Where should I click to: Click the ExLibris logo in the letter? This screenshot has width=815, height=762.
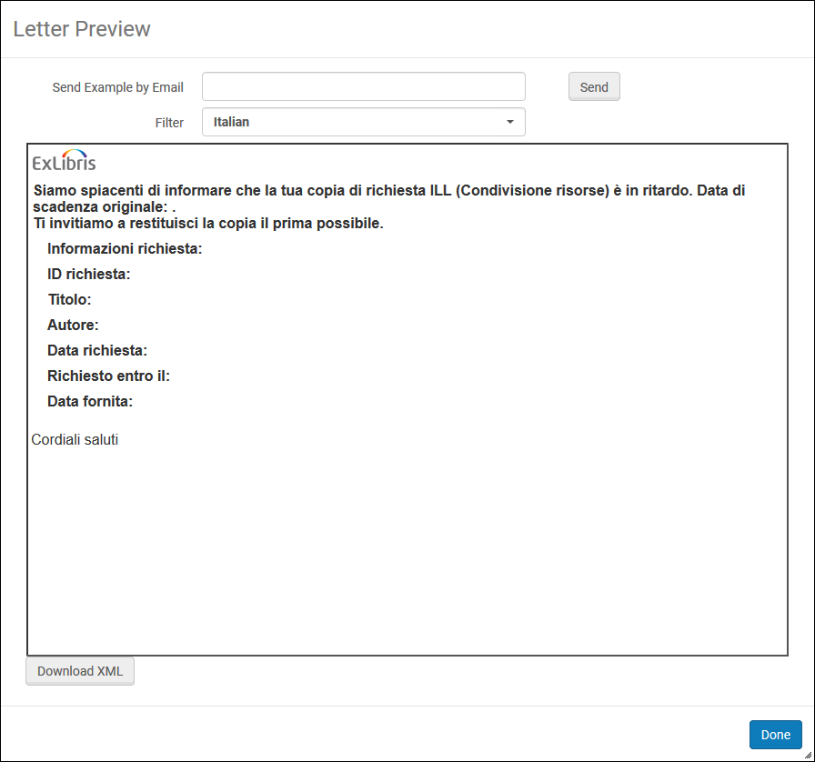point(64,162)
